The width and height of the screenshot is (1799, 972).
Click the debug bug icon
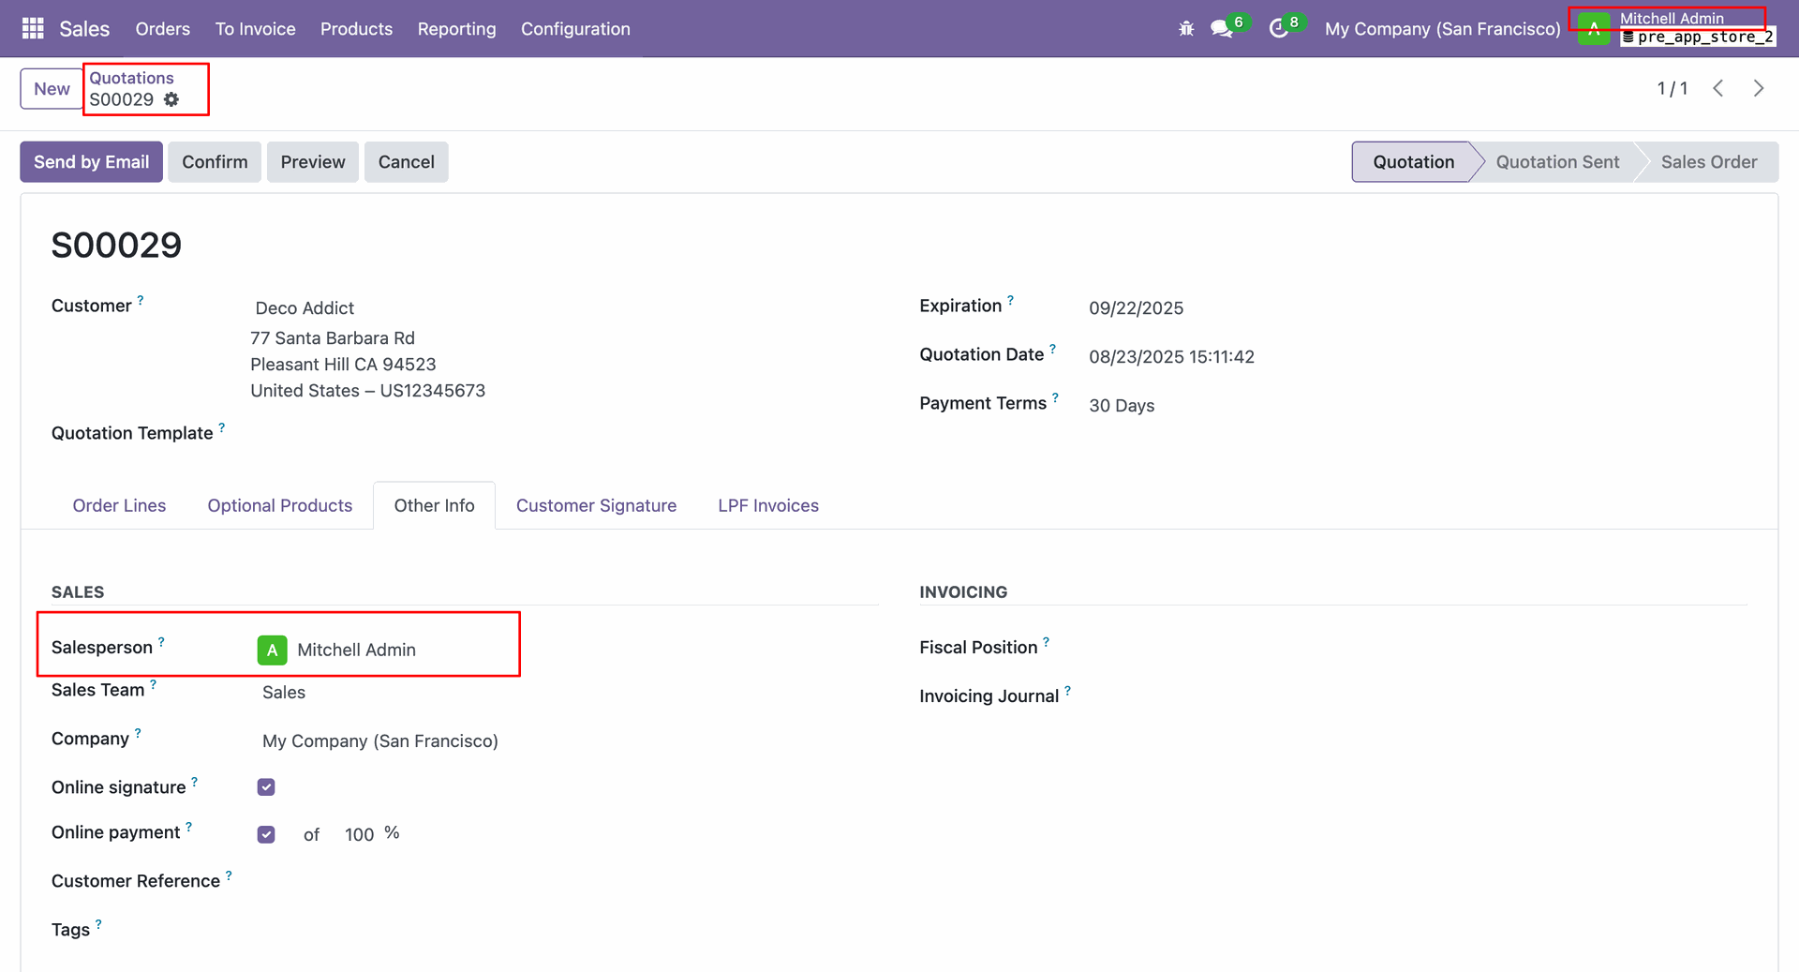(1186, 29)
